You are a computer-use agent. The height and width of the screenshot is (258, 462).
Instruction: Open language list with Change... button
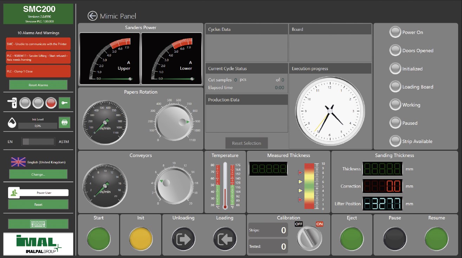(38, 174)
